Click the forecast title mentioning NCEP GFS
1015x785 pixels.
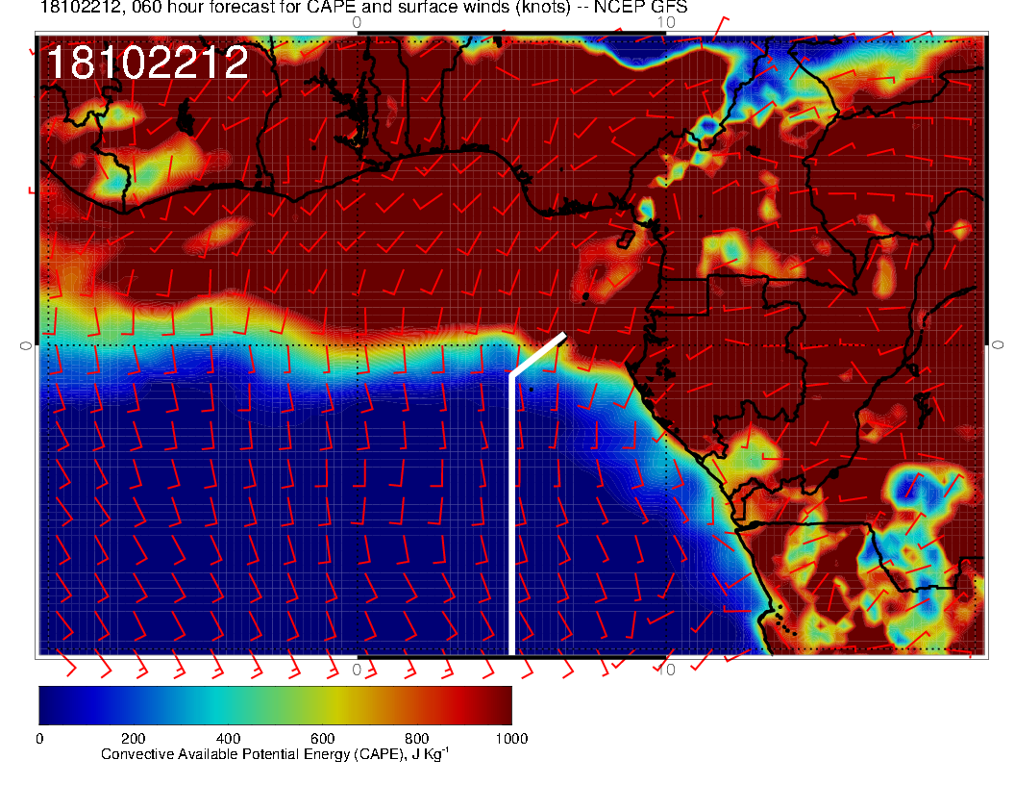(x=363, y=8)
